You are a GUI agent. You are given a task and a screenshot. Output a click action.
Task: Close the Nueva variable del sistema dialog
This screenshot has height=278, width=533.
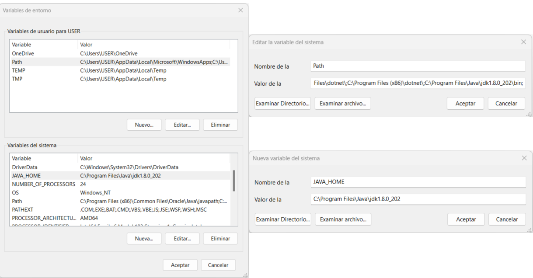click(524, 158)
